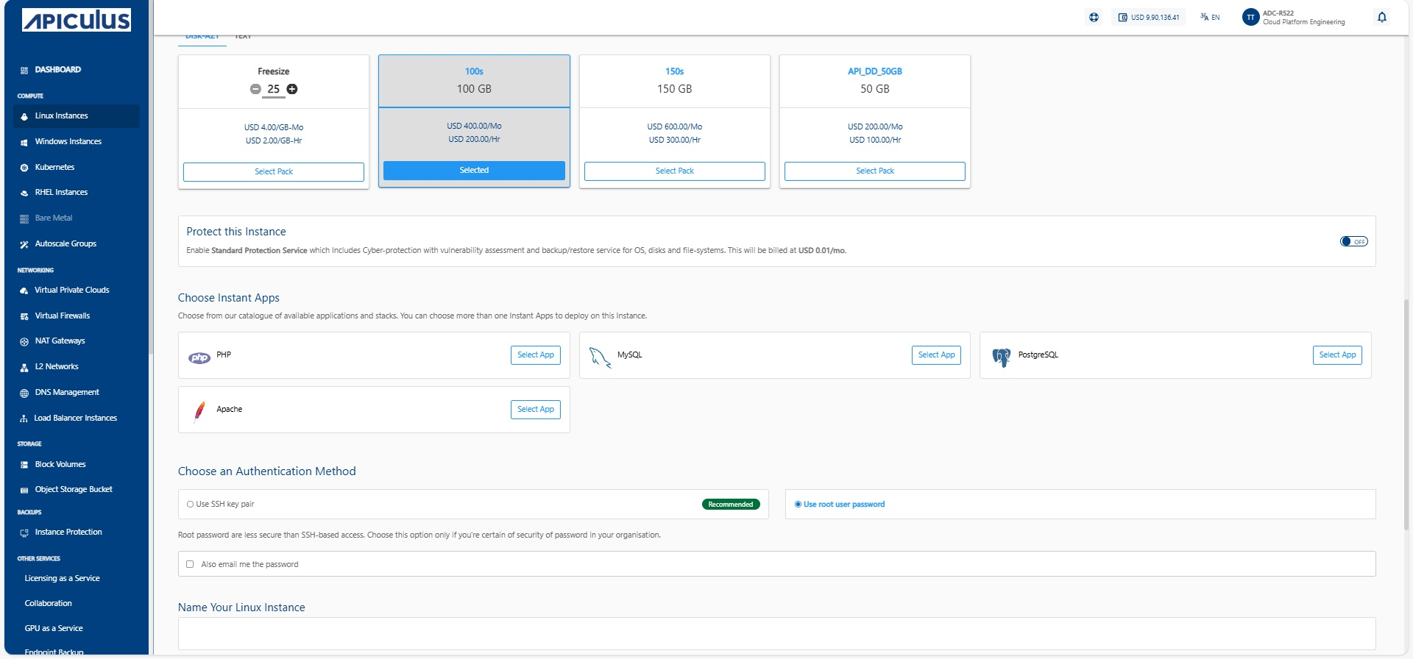Go to Windows Instances in sidebar

(x=68, y=141)
